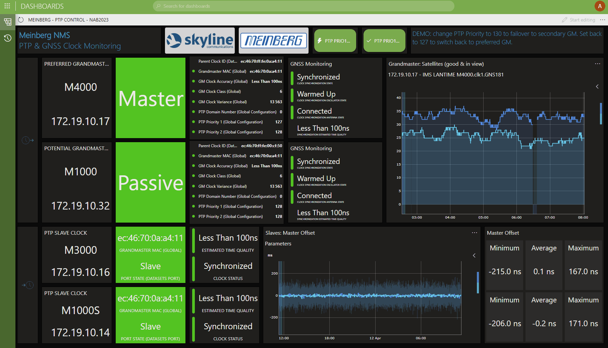Open the recent history sidebar icon

pos(7,38)
